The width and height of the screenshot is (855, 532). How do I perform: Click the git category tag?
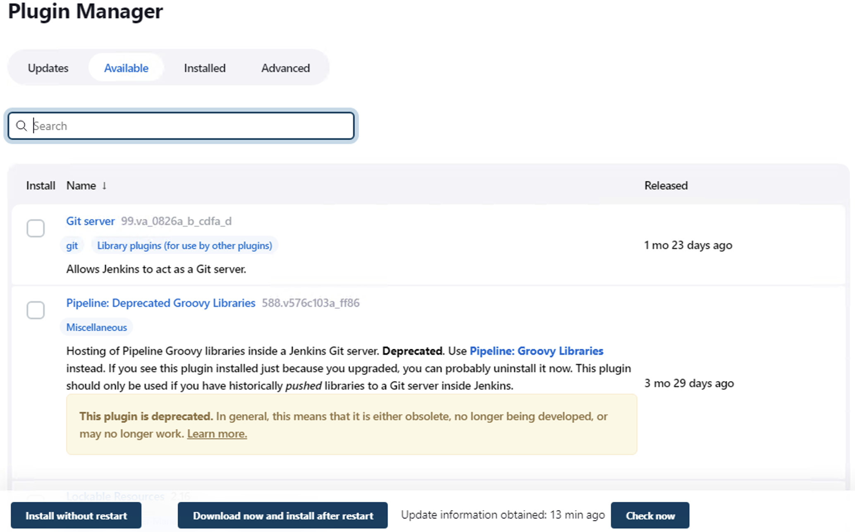(72, 246)
